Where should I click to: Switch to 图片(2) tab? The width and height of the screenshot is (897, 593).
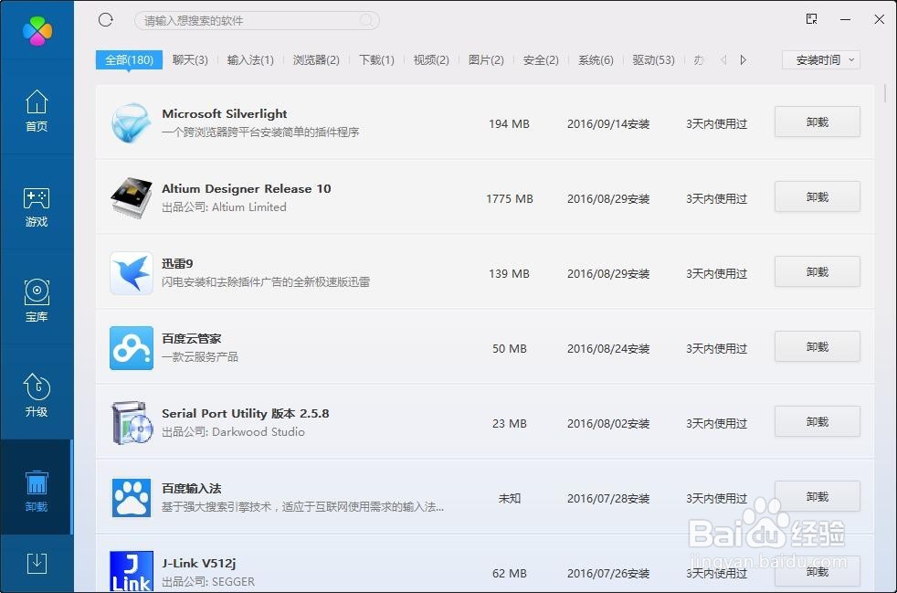tap(486, 60)
